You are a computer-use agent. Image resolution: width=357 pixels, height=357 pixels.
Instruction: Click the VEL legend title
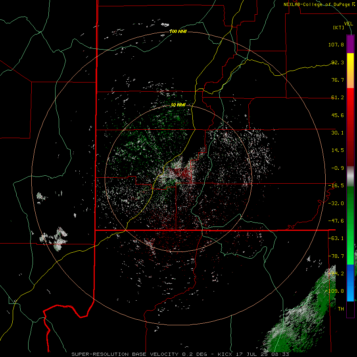(x=348, y=23)
